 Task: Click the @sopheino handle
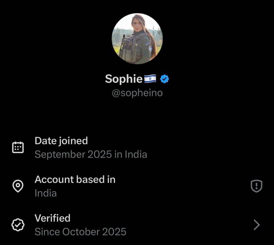pos(137,93)
